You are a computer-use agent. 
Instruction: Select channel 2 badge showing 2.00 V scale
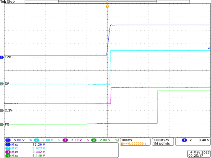pyautogui.click(x=36, y=140)
